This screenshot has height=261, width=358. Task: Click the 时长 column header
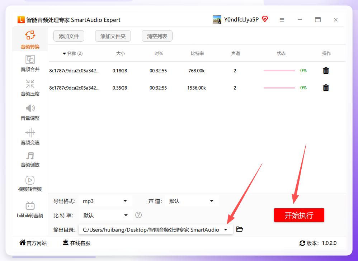click(159, 53)
